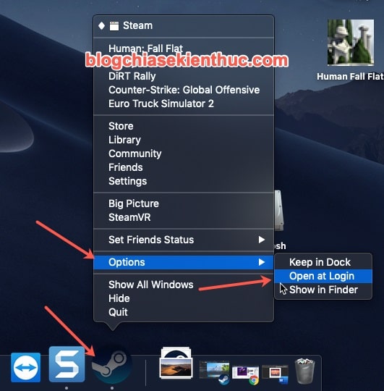
Task: Show the Friends list
Action: [x=184, y=167]
